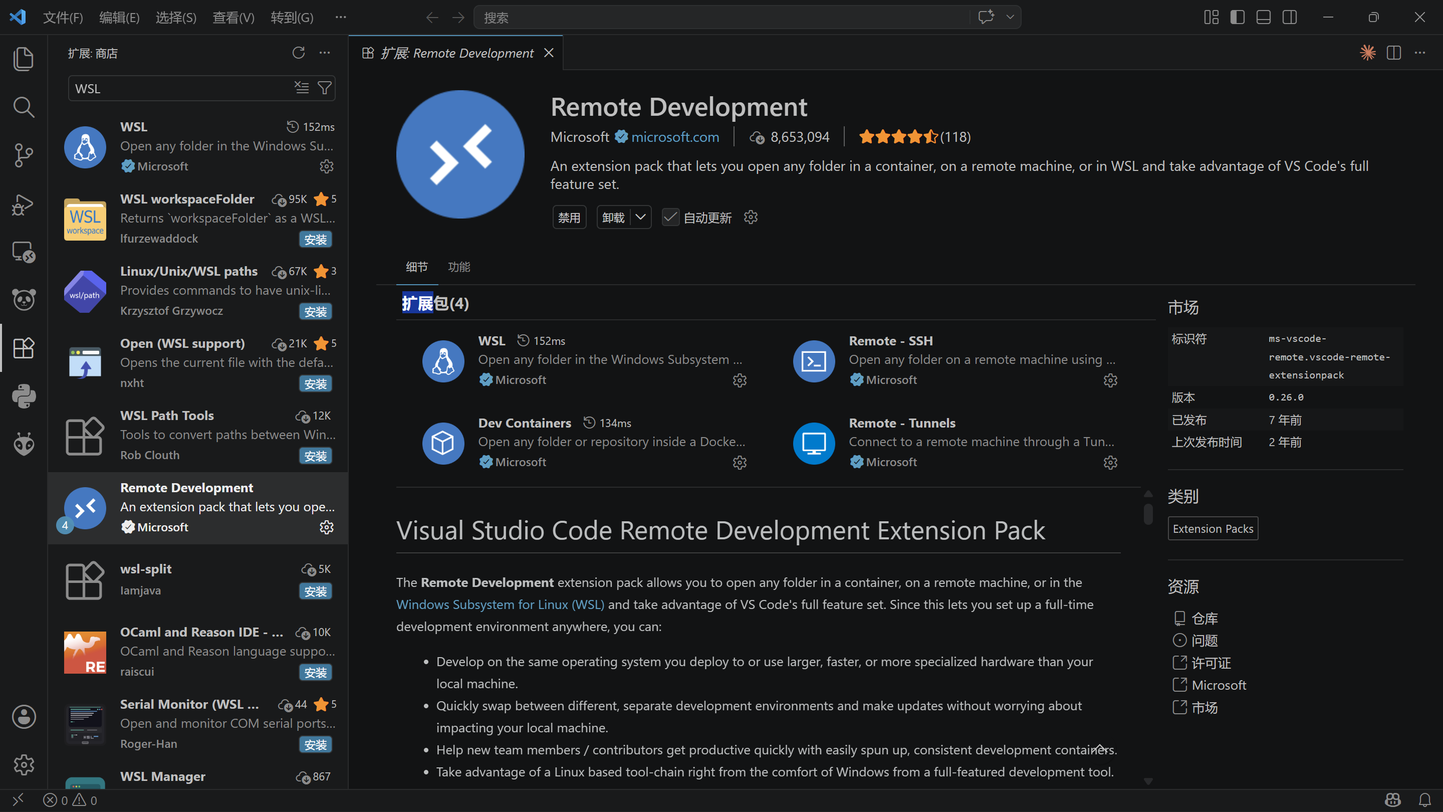
Task: Open the Copilot status icon
Action: (x=1392, y=799)
